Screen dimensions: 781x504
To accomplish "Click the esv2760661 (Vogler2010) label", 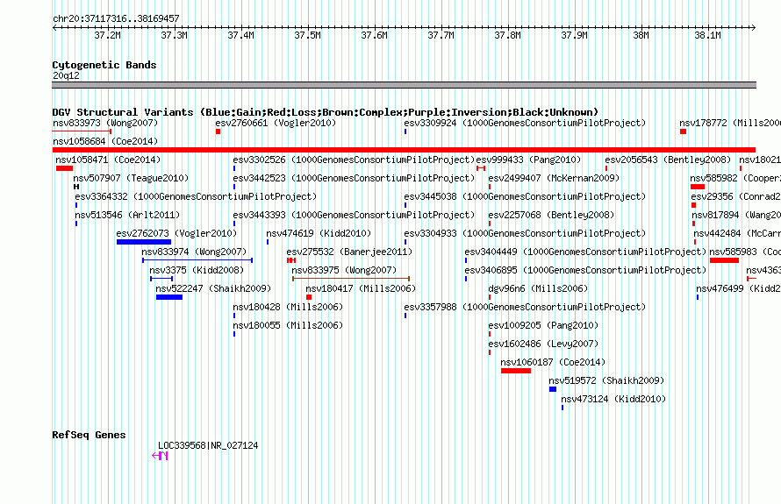I will pos(276,123).
